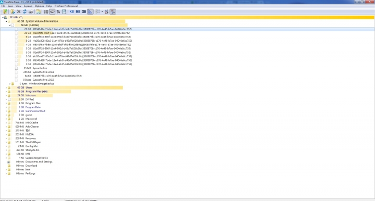The height and width of the screenshot is (201, 375).
Task: Click the grid lines toolbar button
Action: [x=97, y=11]
